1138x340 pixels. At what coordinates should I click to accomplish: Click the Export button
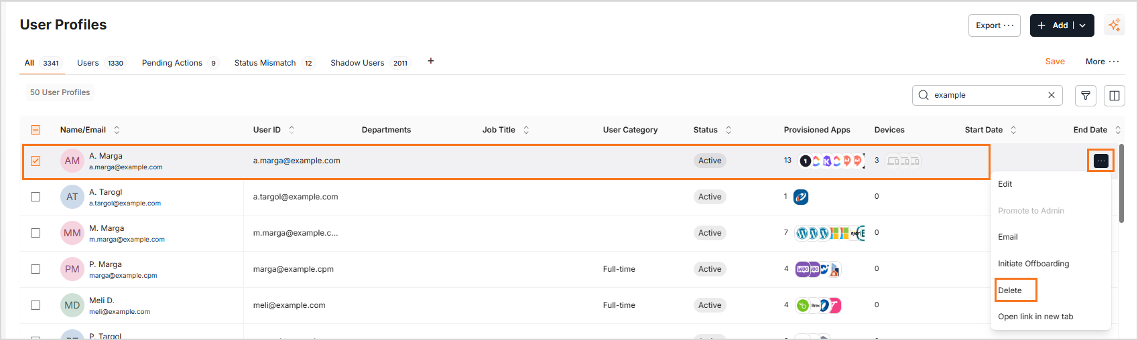pyautogui.click(x=994, y=25)
